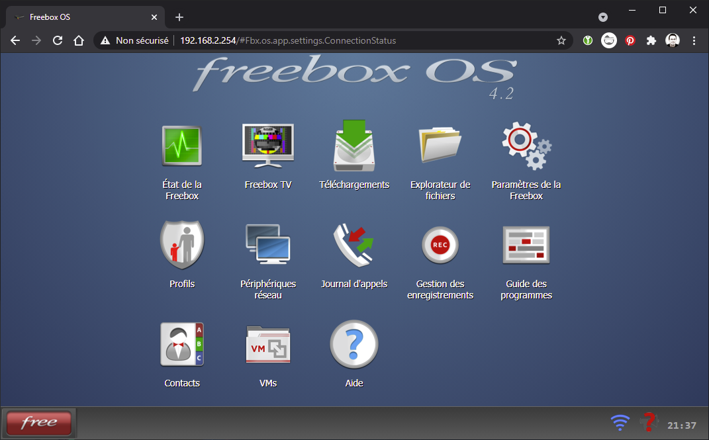Select the Freebox OS browser tab

click(x=85, y=17)
